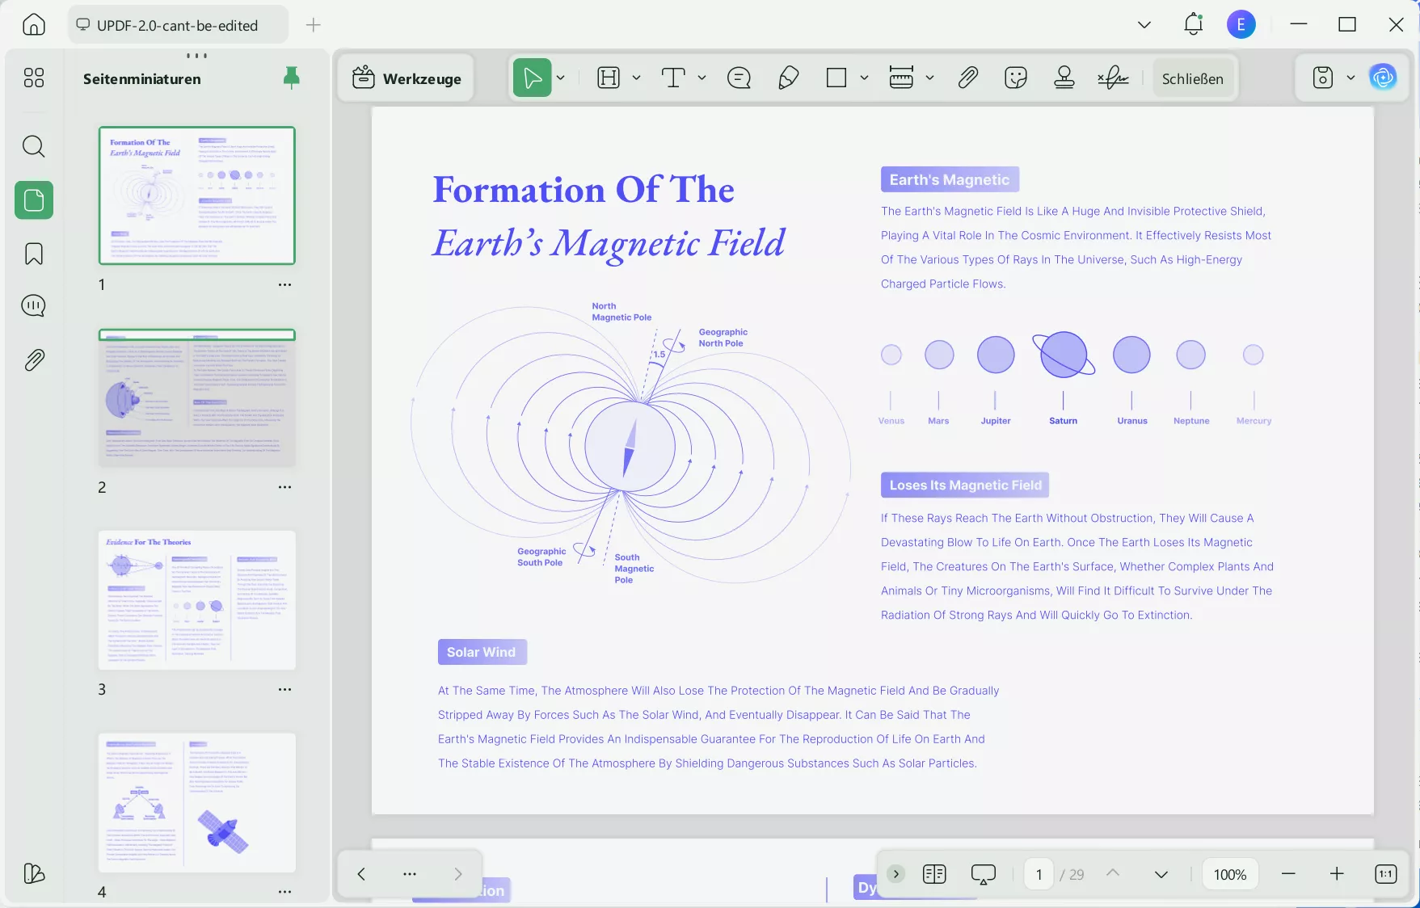Screen dimensions: 1420x908
Task: Expand the highlight tool dropdown arrow
Action: 637,78
